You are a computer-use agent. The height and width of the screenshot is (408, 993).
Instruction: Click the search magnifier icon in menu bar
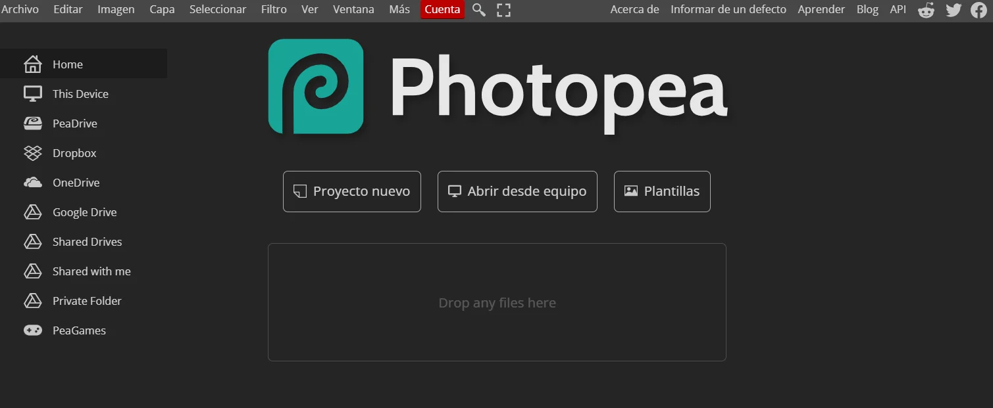(479, 10)
